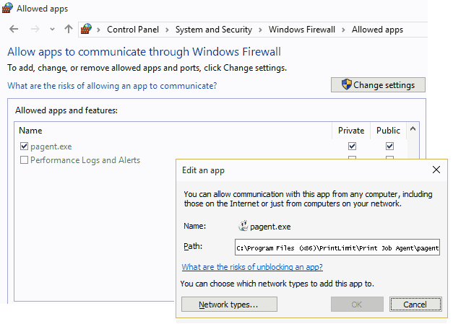Screen dimensions: 453x324
Task: Click the Change settings button
Action: pyautogui.click(x=378, y=85)
